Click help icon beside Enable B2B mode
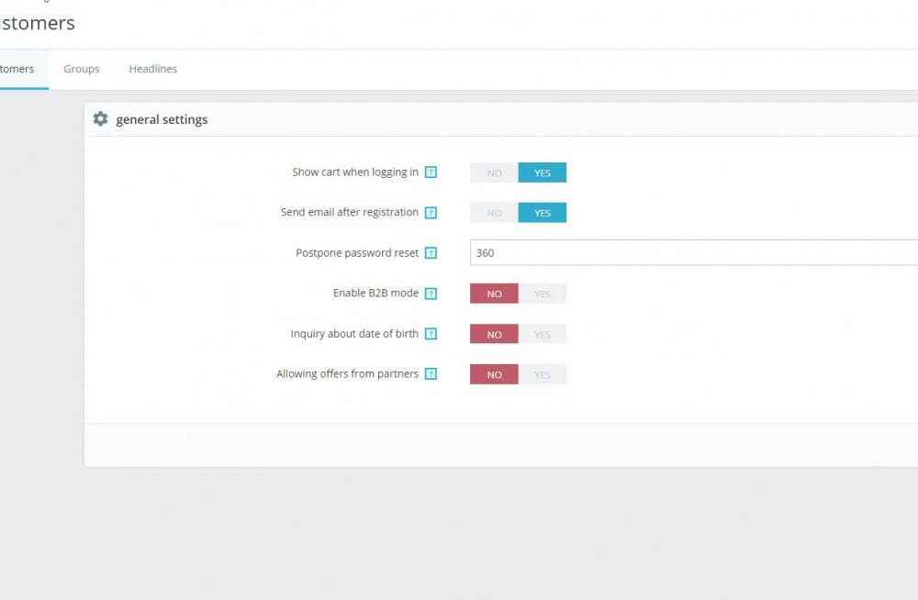The height and width of the screenshot is (600, 918). tap(431, 294)
